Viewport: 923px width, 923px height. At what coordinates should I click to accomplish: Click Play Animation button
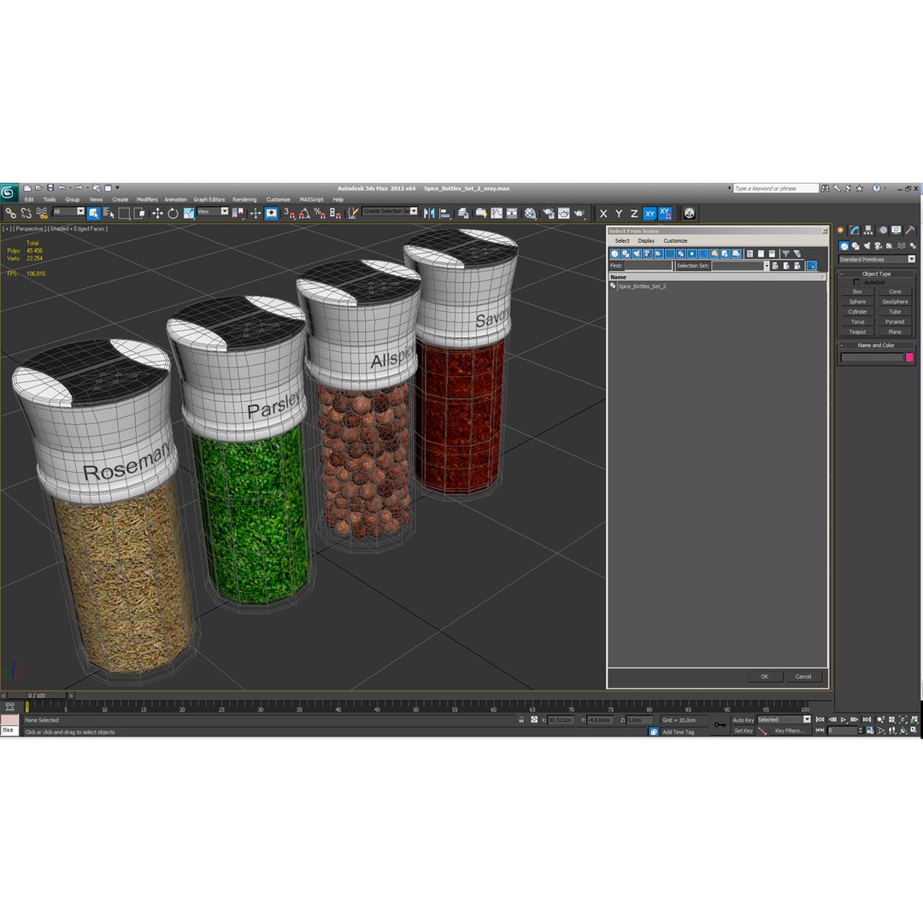click(844, 720)
